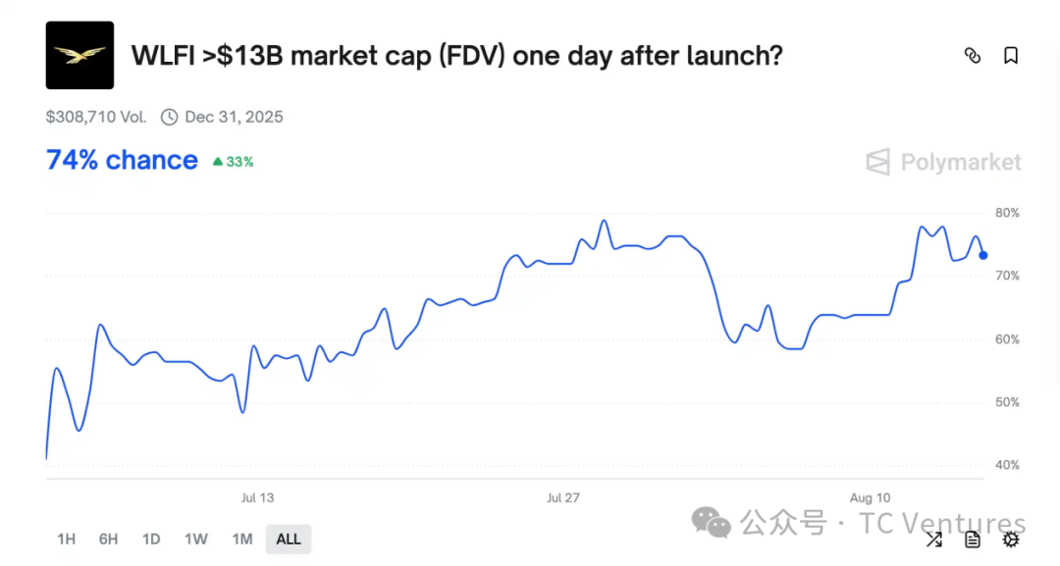Open the chart settings gear

click(x=1011, y=539)
